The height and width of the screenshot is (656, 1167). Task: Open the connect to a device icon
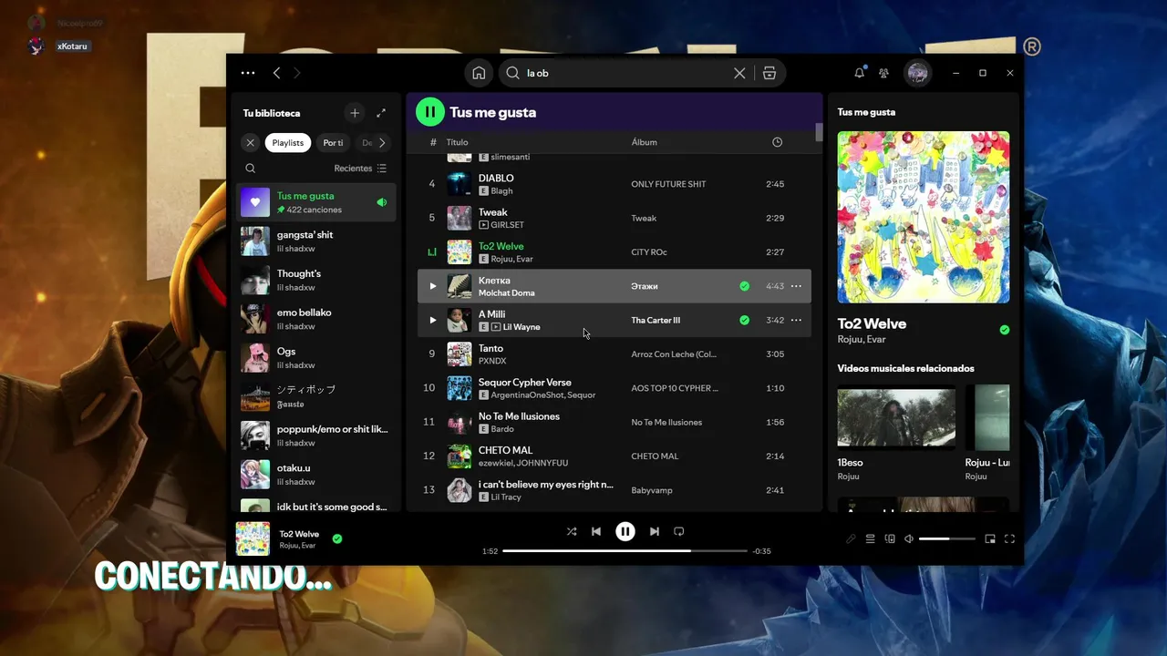(x=890, y=539)
